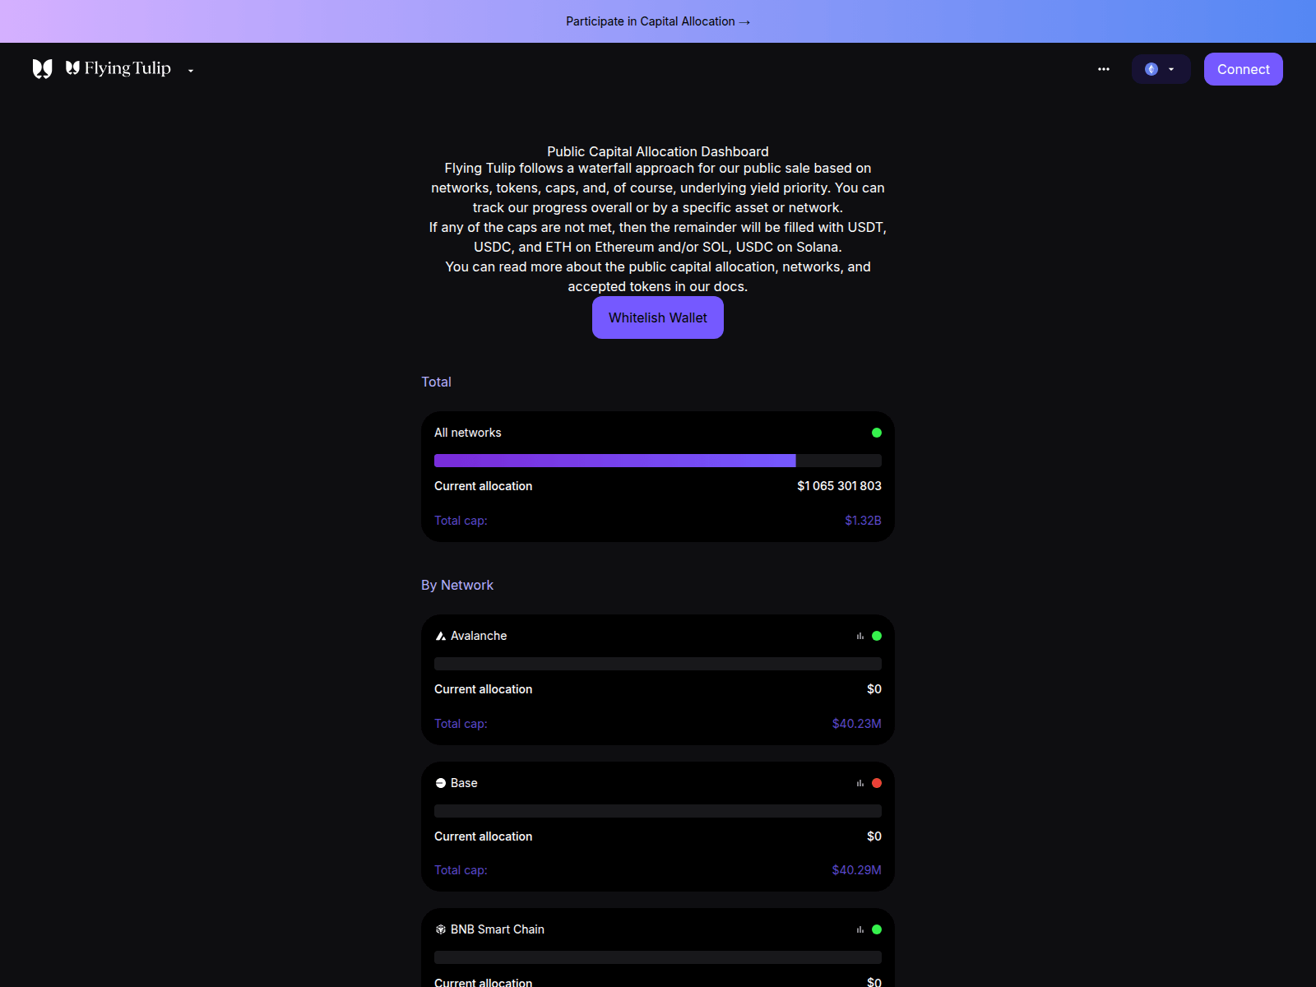Click the Connect wallet button

[1243, 69]
